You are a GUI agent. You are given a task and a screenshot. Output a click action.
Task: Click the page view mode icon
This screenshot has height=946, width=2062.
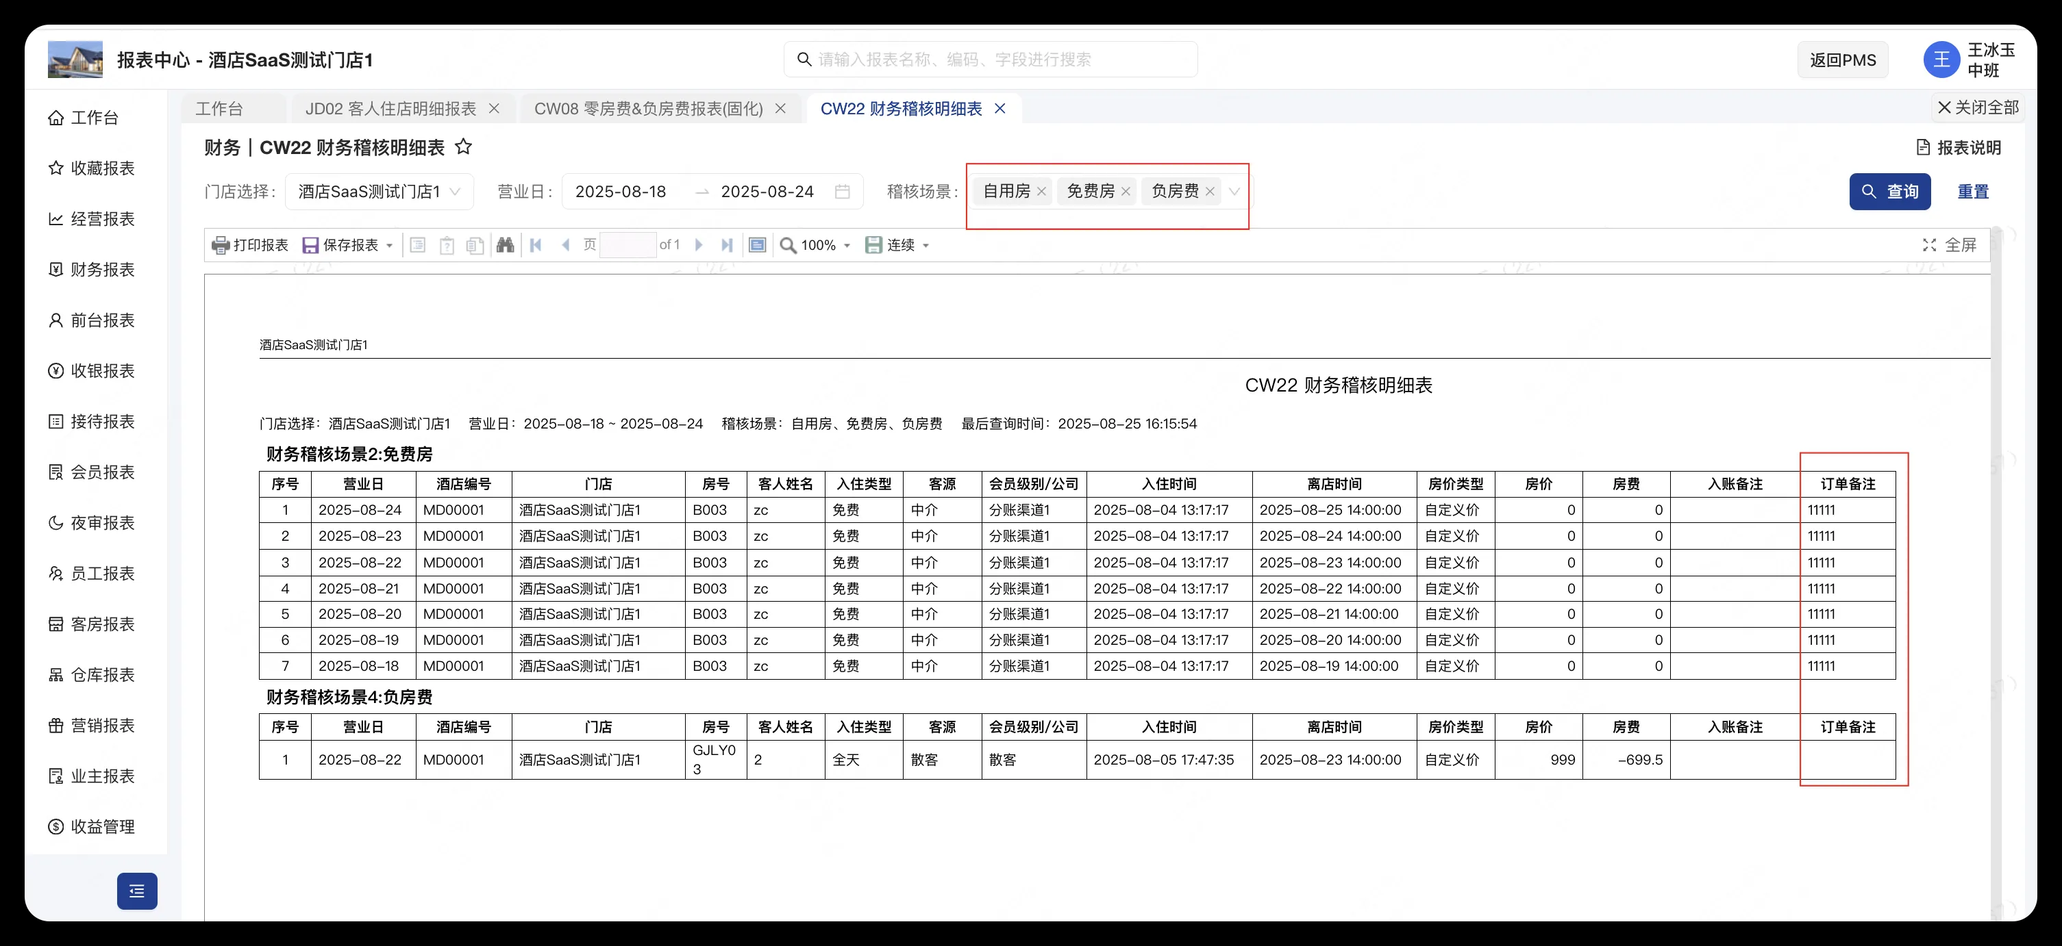click(x=757, y=244)
